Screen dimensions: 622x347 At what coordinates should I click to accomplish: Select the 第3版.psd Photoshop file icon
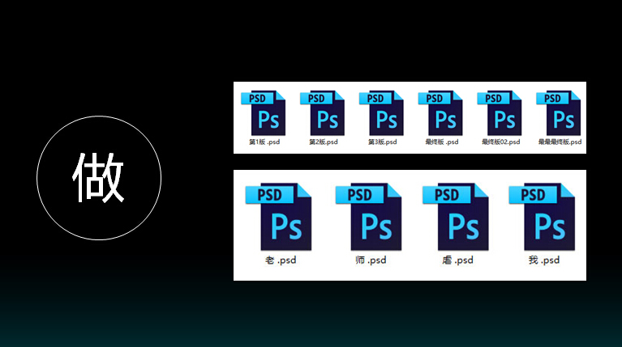[382, 113]
